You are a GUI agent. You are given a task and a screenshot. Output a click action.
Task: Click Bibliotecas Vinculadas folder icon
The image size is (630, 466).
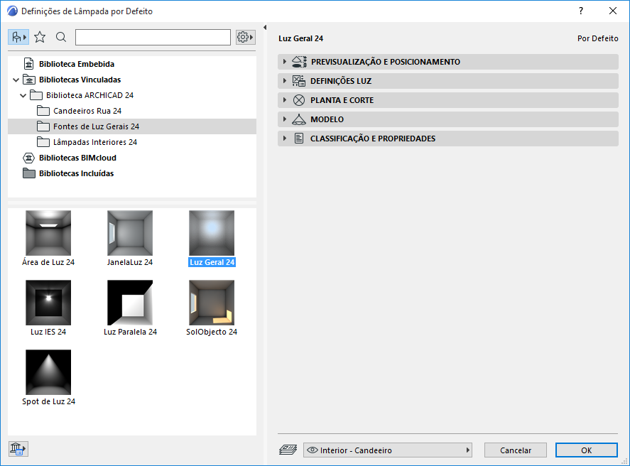[29, 80]
